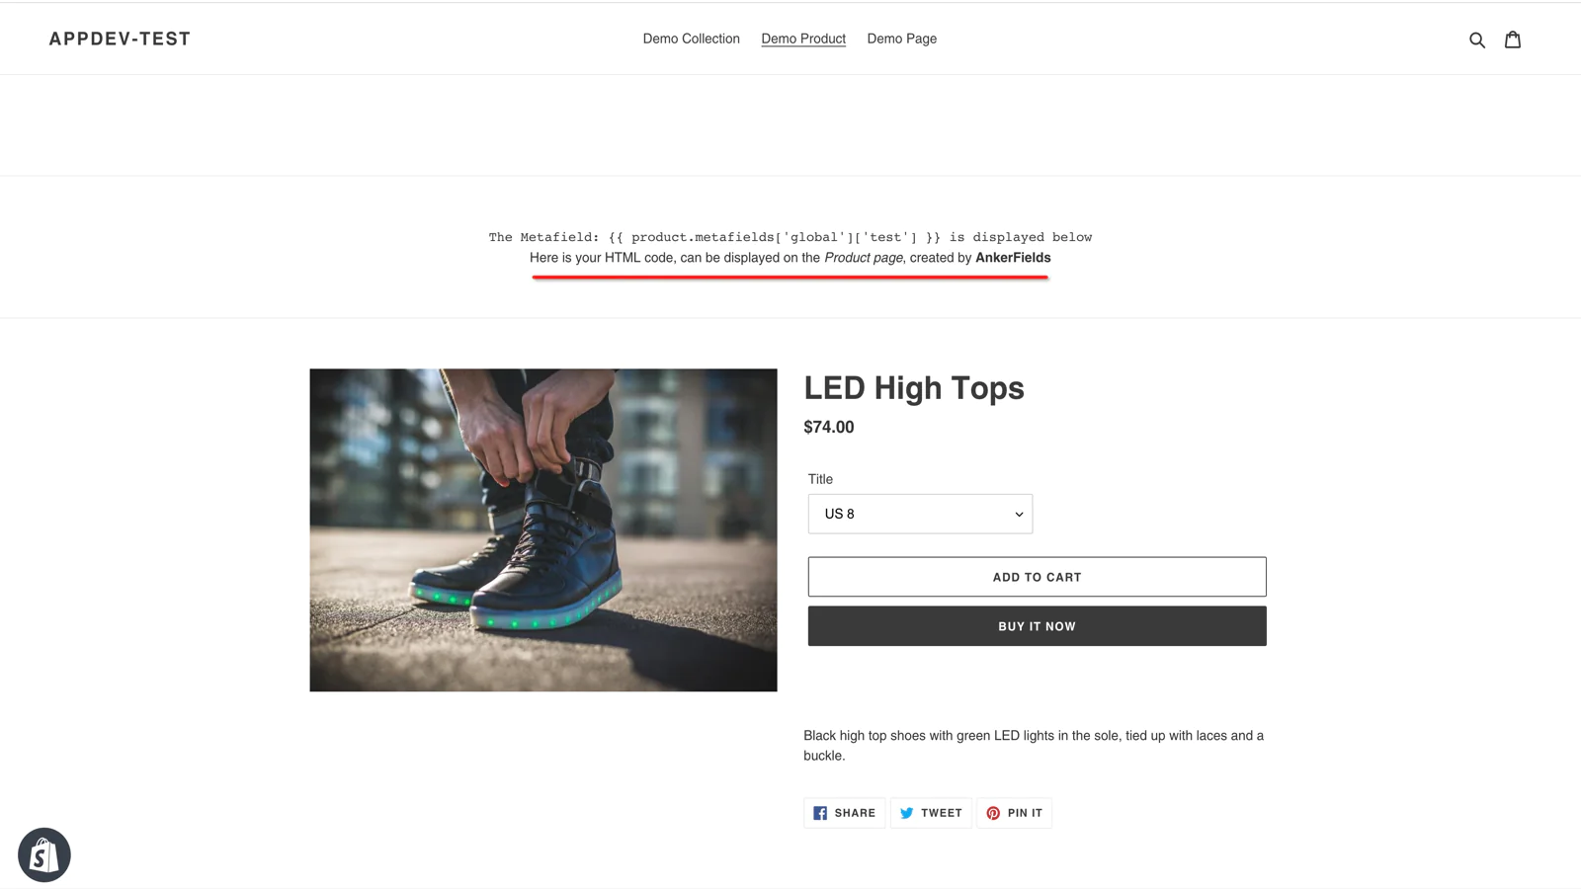Click the SHARE button label
1581x889 pixels.
(x=855, y=813)
